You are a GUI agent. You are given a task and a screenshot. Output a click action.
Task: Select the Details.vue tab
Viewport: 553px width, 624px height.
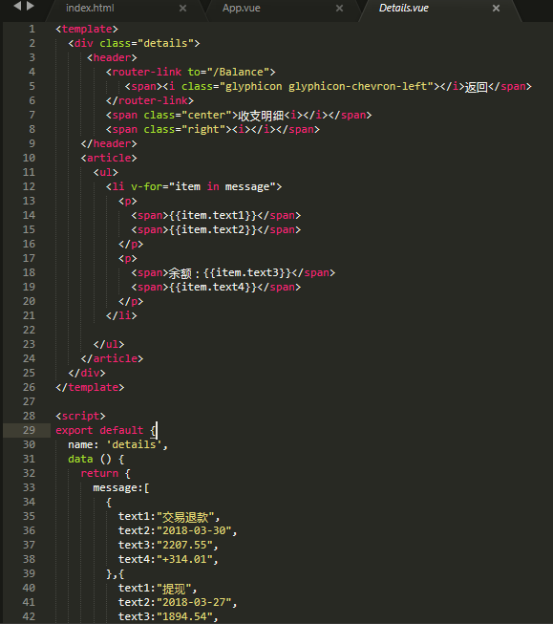pos(404,8)
